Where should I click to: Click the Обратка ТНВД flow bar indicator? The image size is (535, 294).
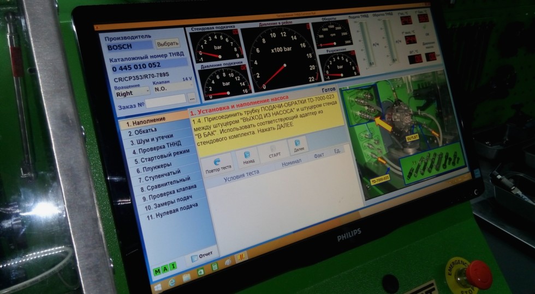[390, 41]
